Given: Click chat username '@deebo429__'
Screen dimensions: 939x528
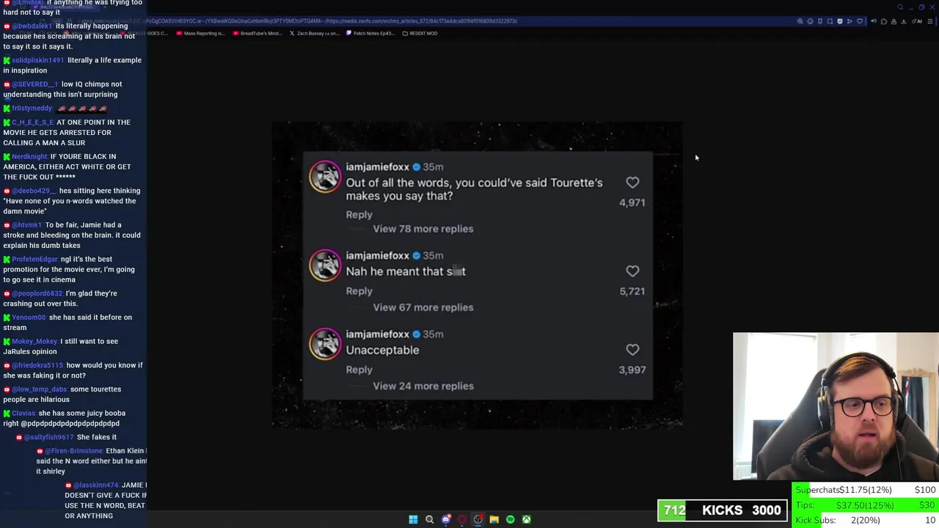Looking at the screenshot, I should [x=33, y=191].
